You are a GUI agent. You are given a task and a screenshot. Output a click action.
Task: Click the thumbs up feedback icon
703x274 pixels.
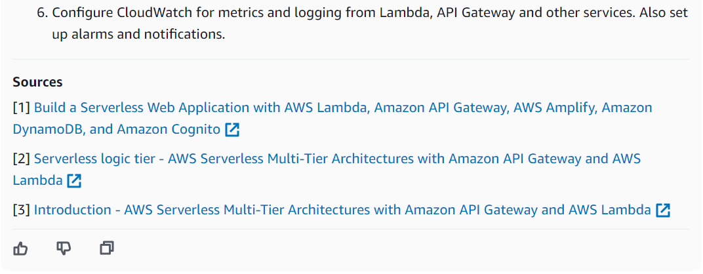pos(21,248)
